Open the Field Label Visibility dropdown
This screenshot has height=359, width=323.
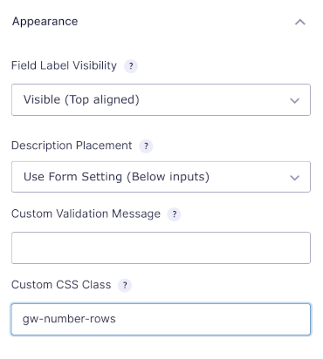point(161,100)
